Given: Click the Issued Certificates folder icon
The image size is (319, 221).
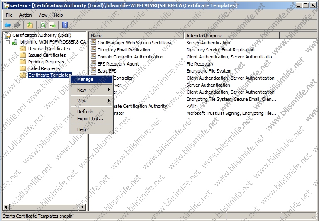Looking at the screenshot, I should click(x=23, y=55).
